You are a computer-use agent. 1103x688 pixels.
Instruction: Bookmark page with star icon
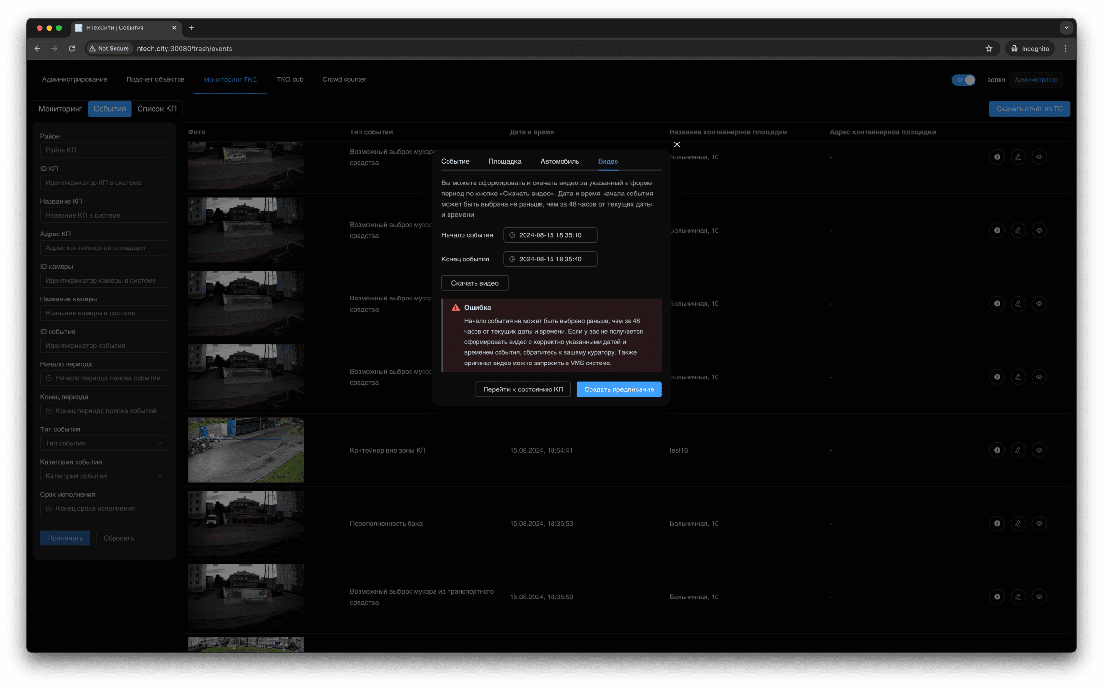click(x=988, y=48)
